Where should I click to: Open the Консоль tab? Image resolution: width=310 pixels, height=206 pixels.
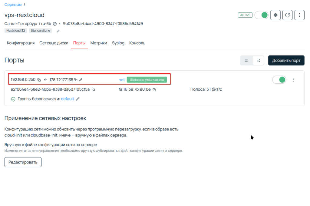[137, 43]
